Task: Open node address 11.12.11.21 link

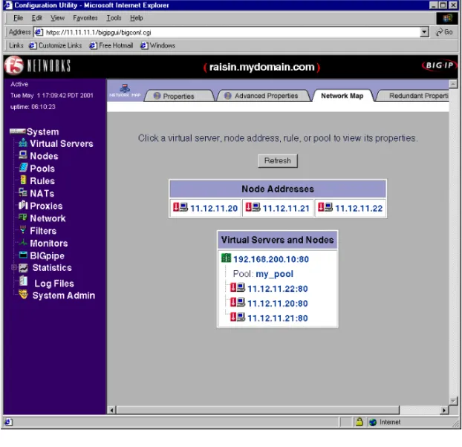Action: pos(286,209)
